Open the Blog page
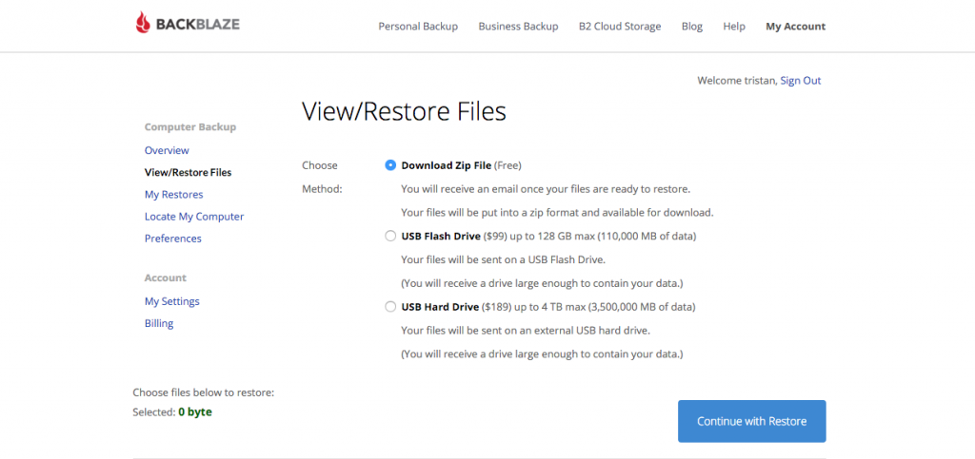The height and width of the screenshot is (459, 975). pyautogui.click(x=692, y=27)
